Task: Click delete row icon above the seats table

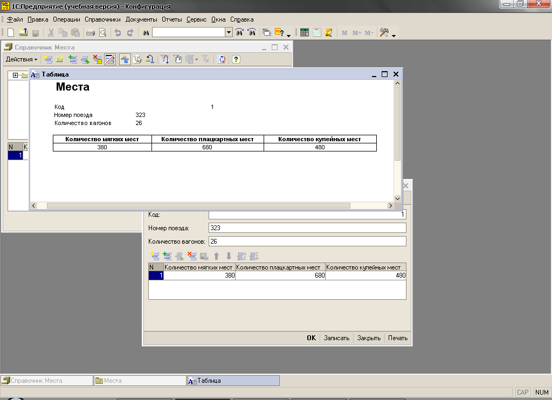Action: [191, 257]
